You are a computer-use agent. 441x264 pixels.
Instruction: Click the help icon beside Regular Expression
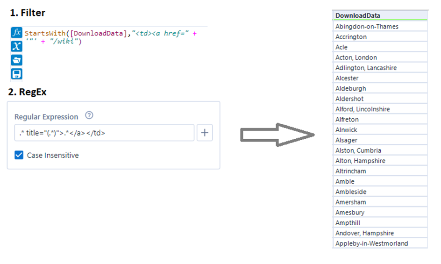90,115
